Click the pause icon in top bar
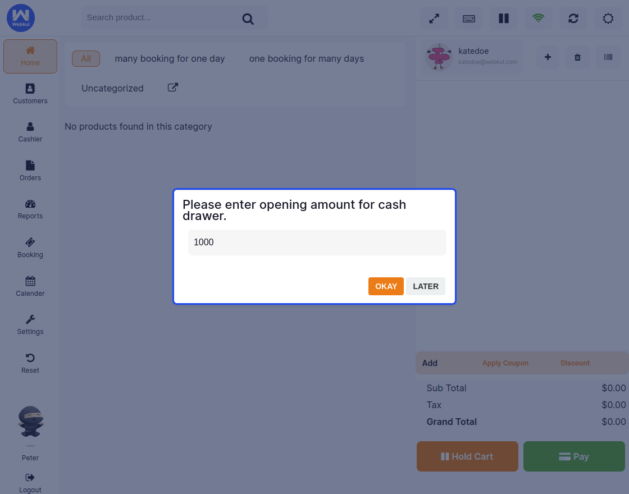The width and height of the screenshot is (629, 494). pos(504,19)
